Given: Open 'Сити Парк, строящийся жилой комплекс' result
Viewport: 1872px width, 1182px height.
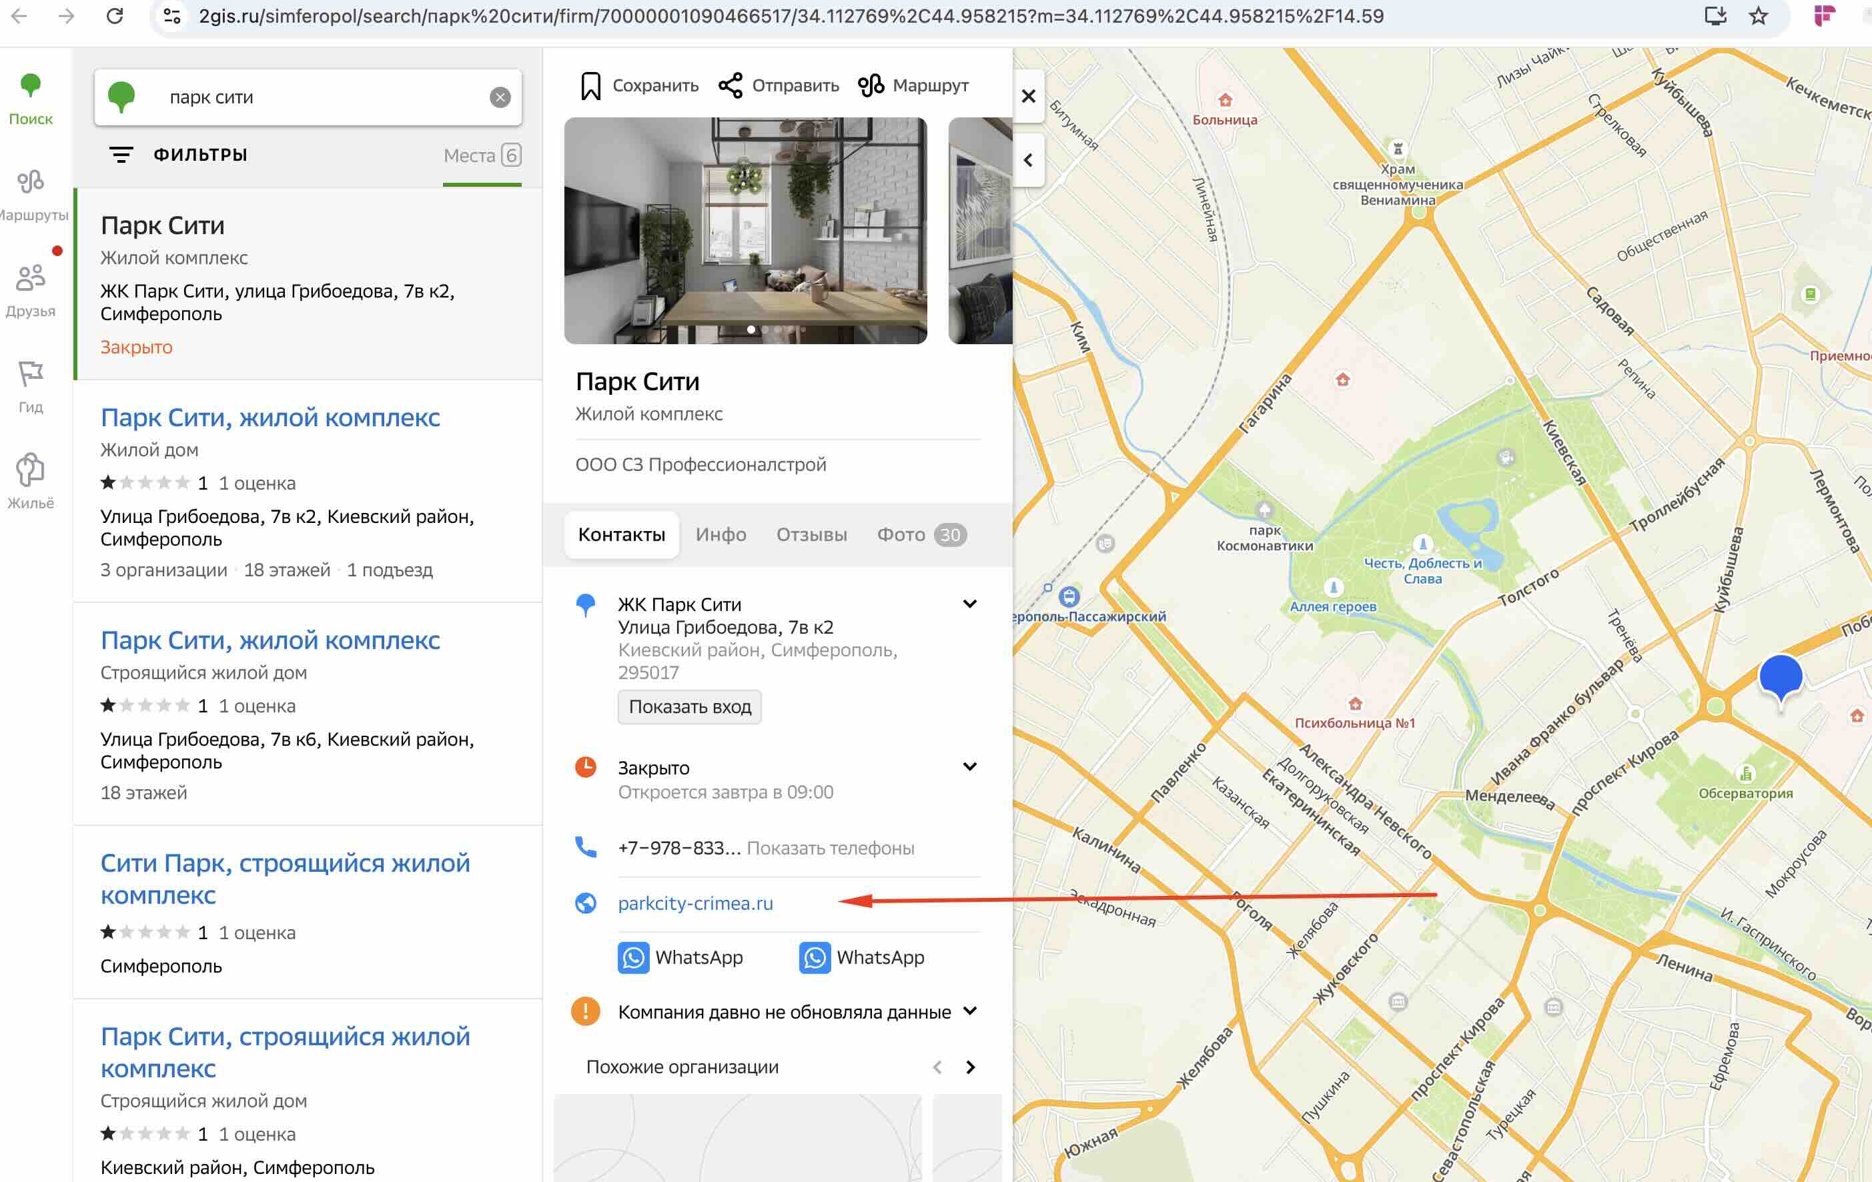Looking at the screenshot, I should coord(284,878).
